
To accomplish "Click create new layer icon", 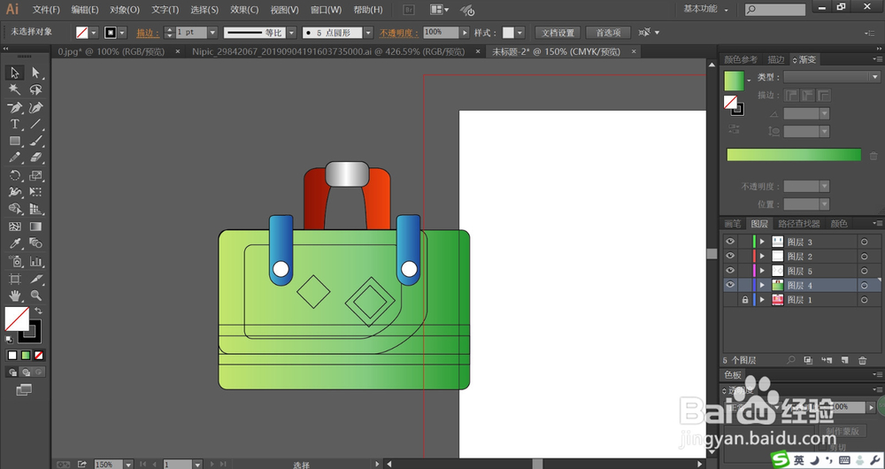I will click(x=844, y=360).
